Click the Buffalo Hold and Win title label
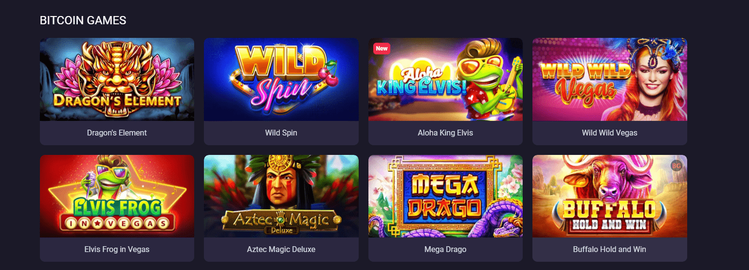Screen dimensions: 749x270 610,249
